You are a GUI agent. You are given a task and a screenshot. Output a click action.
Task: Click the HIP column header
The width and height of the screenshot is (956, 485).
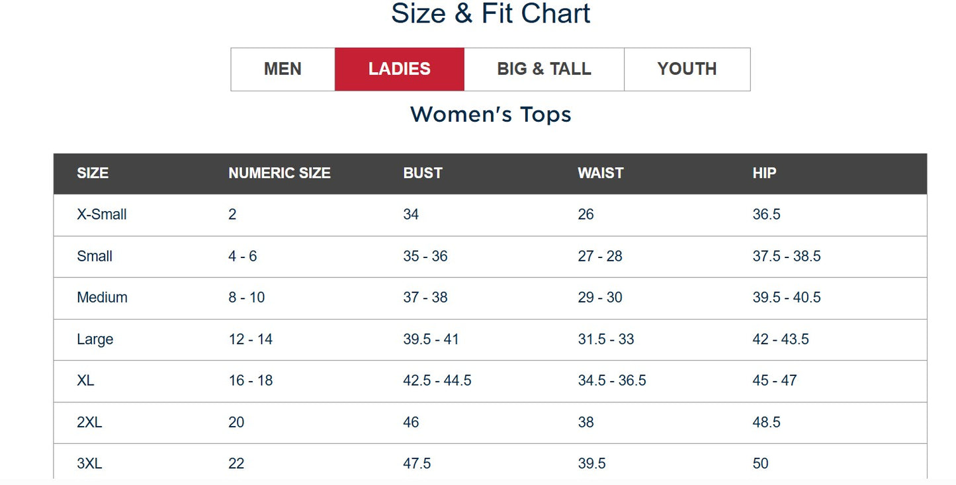coord(764,173)
